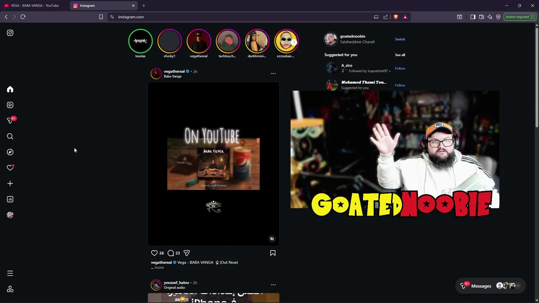
Task: Share this page icon in address bar
Action: [386, 17]
